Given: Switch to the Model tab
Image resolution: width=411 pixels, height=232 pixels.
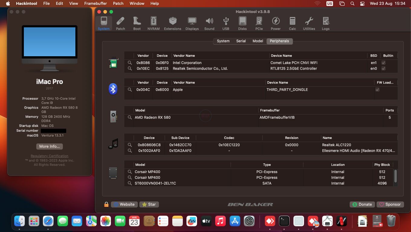Looking at the screenshot, I should click(x=258, y=41).
